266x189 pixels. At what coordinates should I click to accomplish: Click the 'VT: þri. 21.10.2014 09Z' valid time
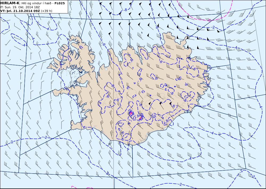pos(20,11)
